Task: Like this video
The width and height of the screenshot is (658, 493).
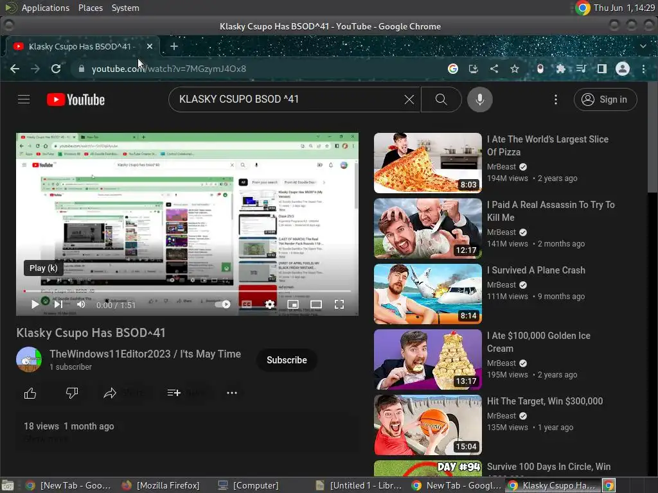Action: (30, 394)
